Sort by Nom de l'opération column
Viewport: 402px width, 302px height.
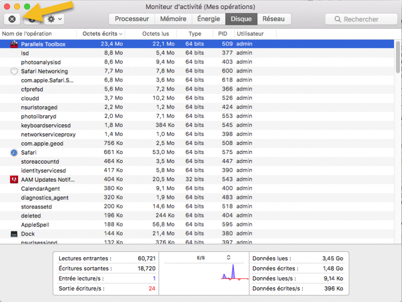(x=38, y=34)
